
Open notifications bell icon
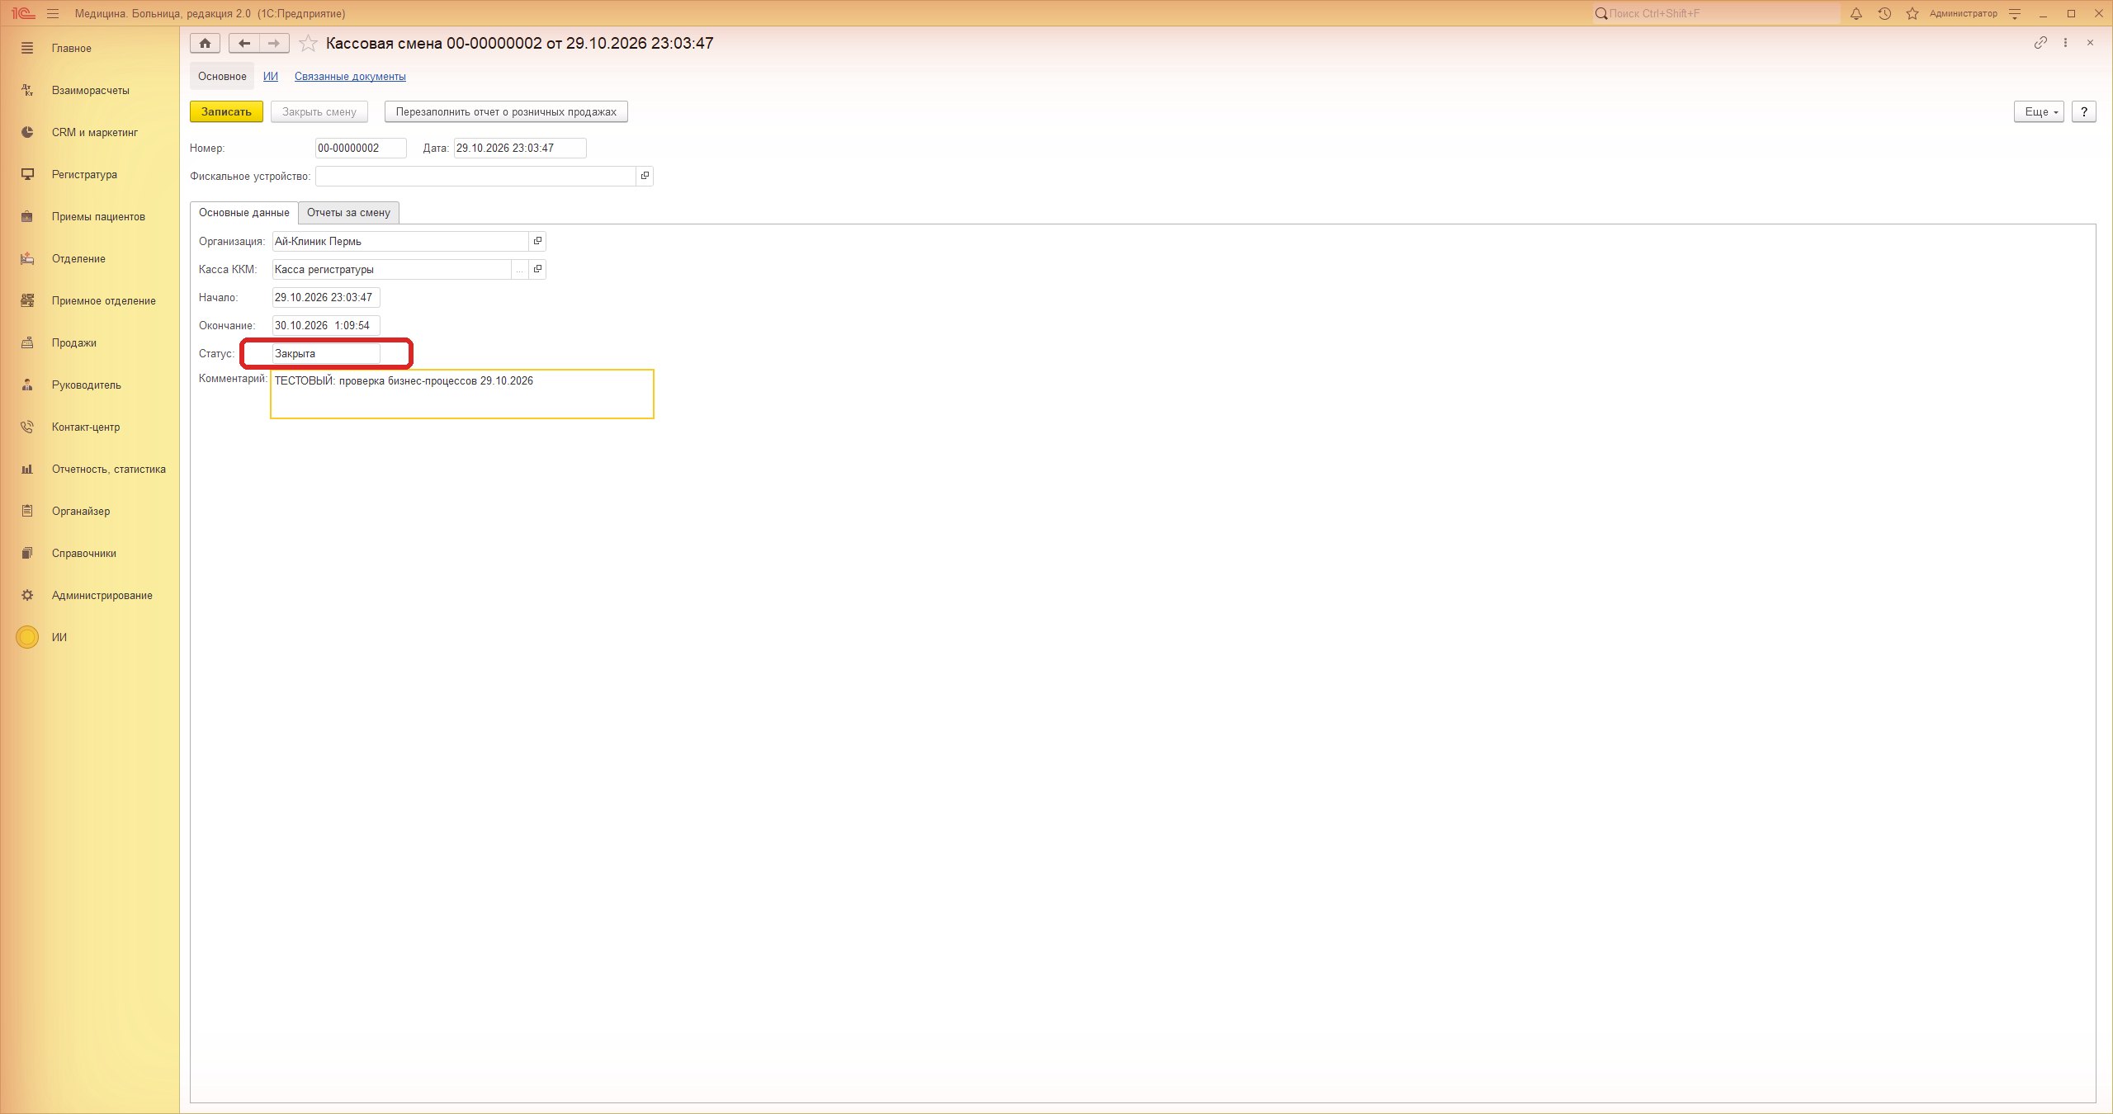point(1856,13)
